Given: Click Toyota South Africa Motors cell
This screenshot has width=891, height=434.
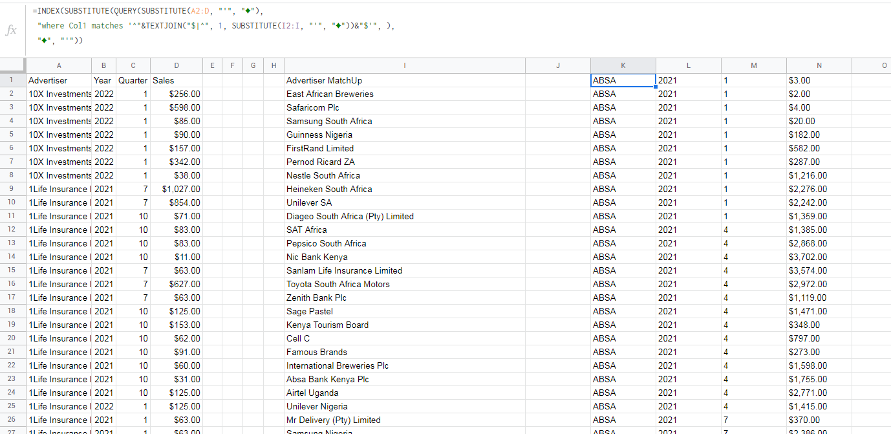Looking at the screenshot, I should coord(405,284).
